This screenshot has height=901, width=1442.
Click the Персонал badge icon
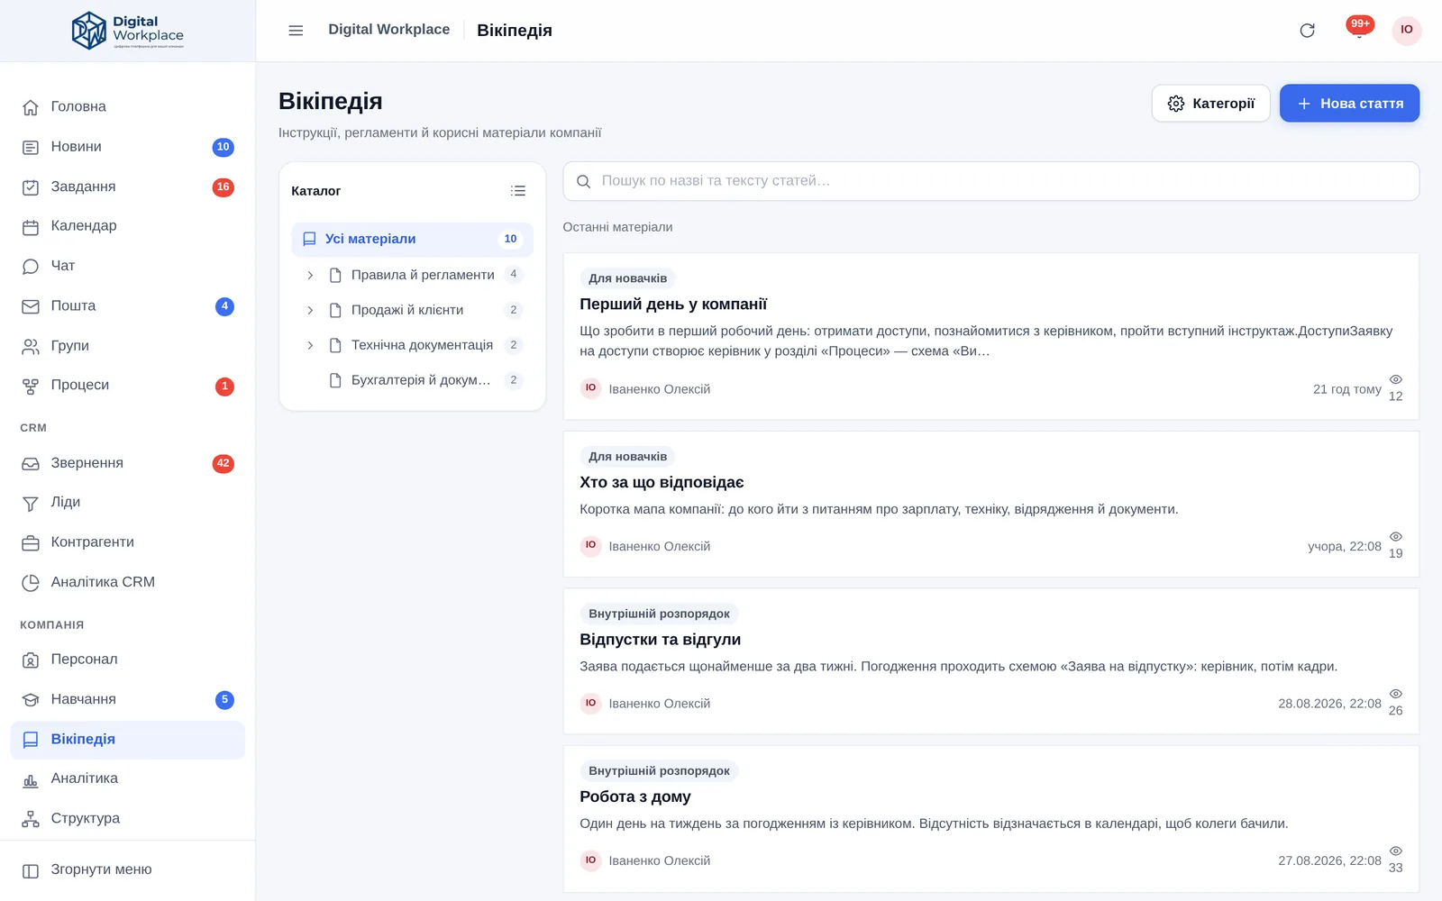31,660
